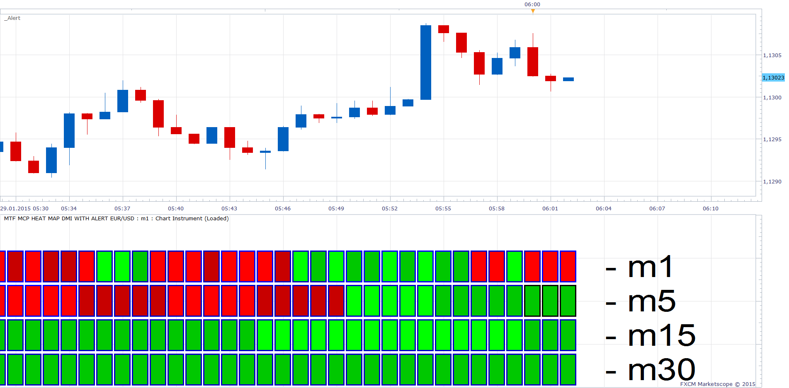This screenshot has width=789, height=388.
Task: Click the 05:46 time axis label
Action: tap(283, 208)
